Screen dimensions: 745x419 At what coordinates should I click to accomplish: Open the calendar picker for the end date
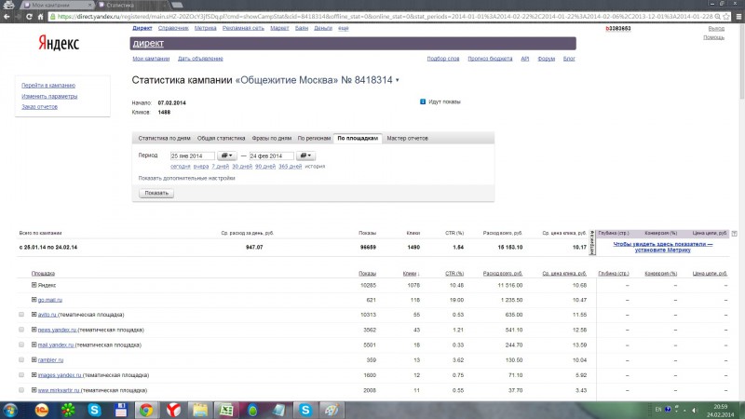coord(305,155)
